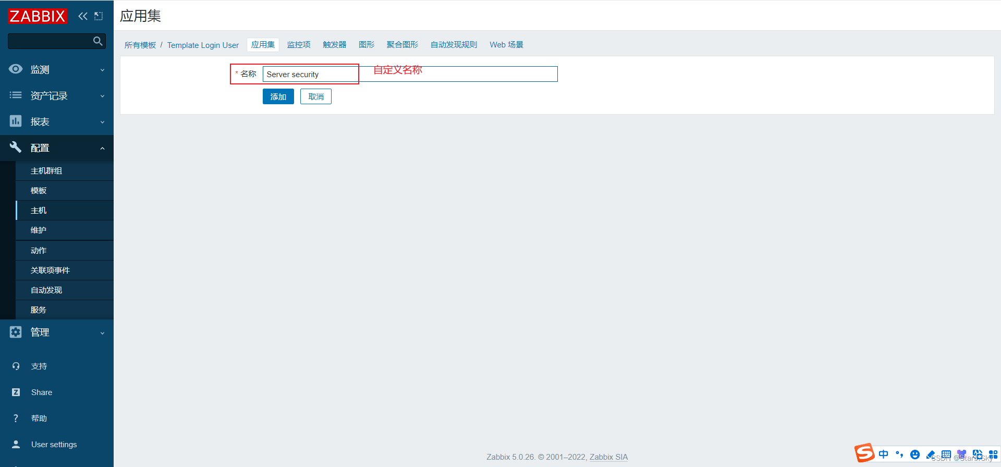
Task: Open User settings person icon
Action: (x=16, y=445)
